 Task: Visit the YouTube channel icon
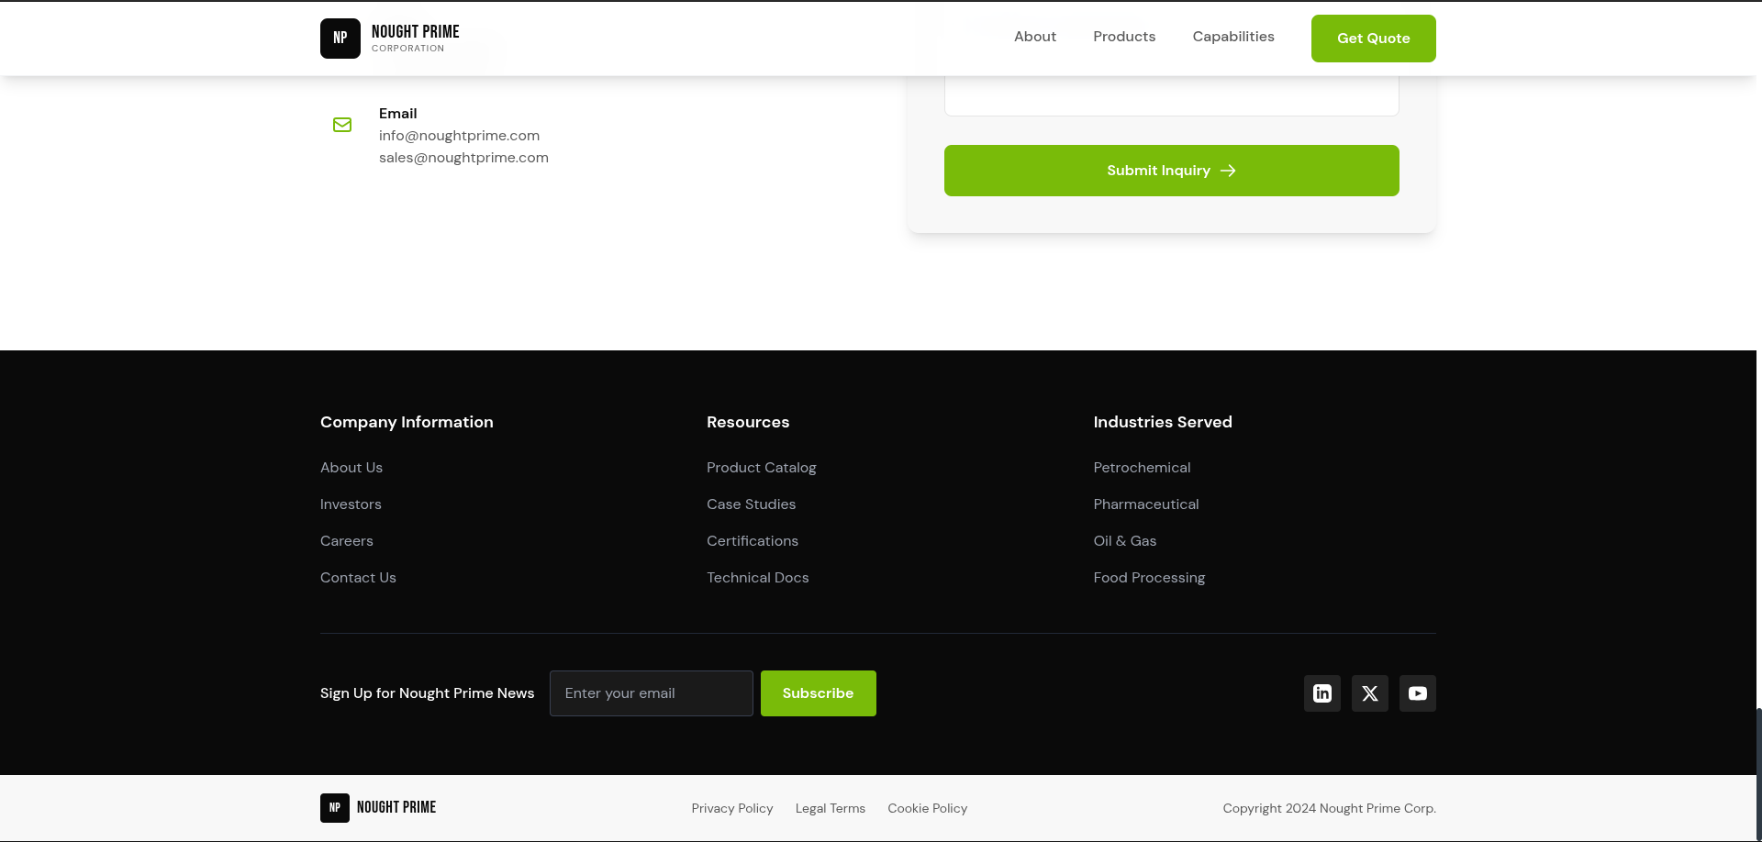pyautogui.click(x=1417, y=693)
